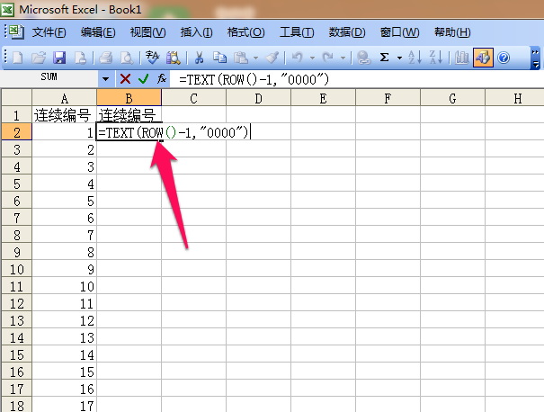Click cell A17 with value 16
Image resolution: width=544 pixels, height=412 pixels.
coord(64,389)
